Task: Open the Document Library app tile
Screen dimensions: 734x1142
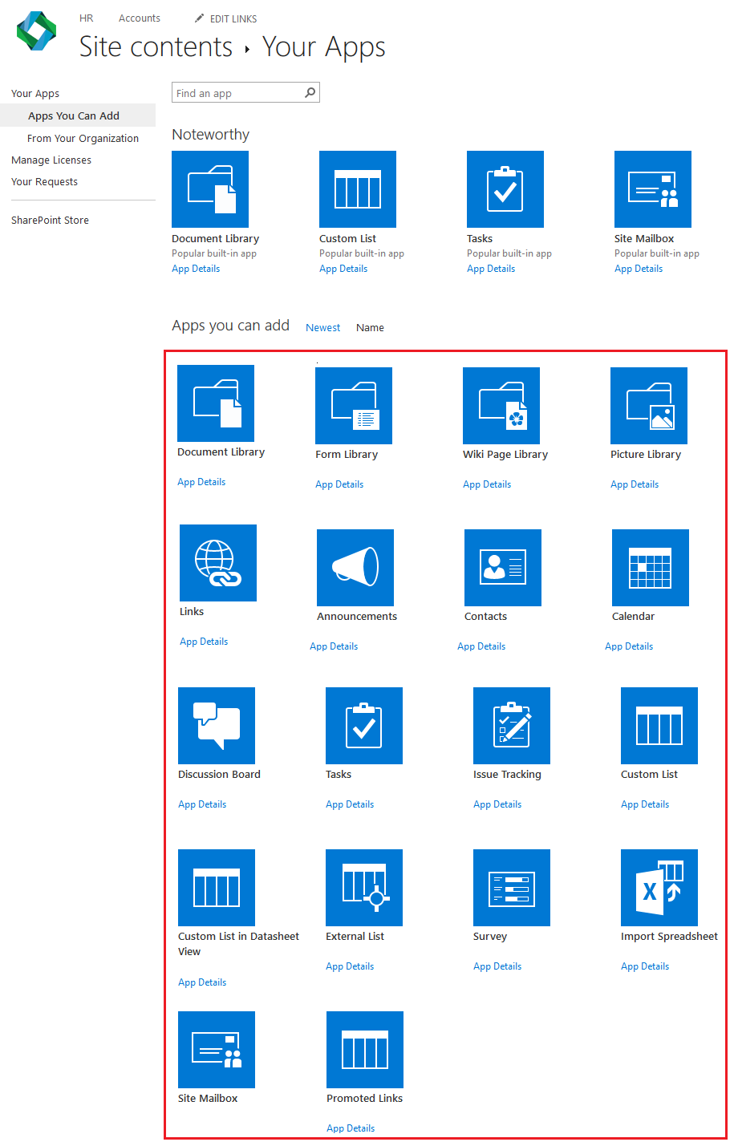Action: click(x=215, y=403)
